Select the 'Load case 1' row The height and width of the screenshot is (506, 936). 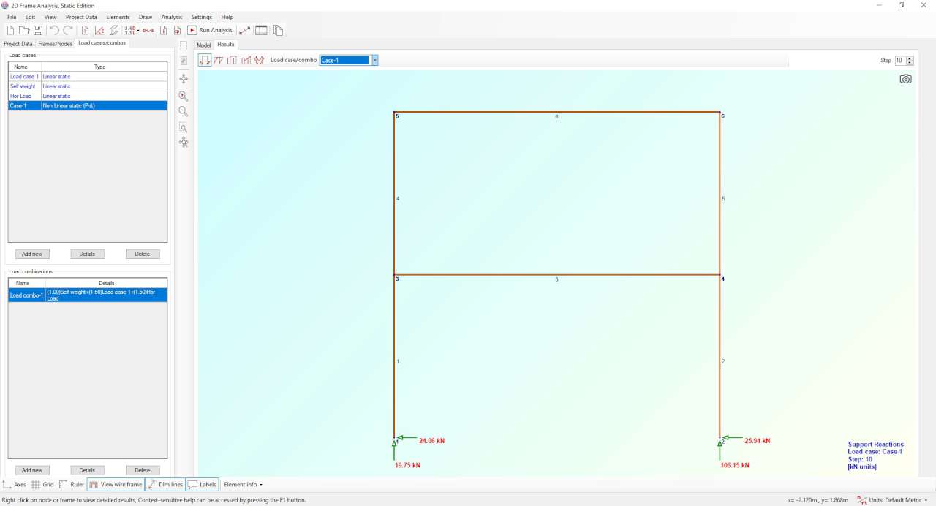88,76
